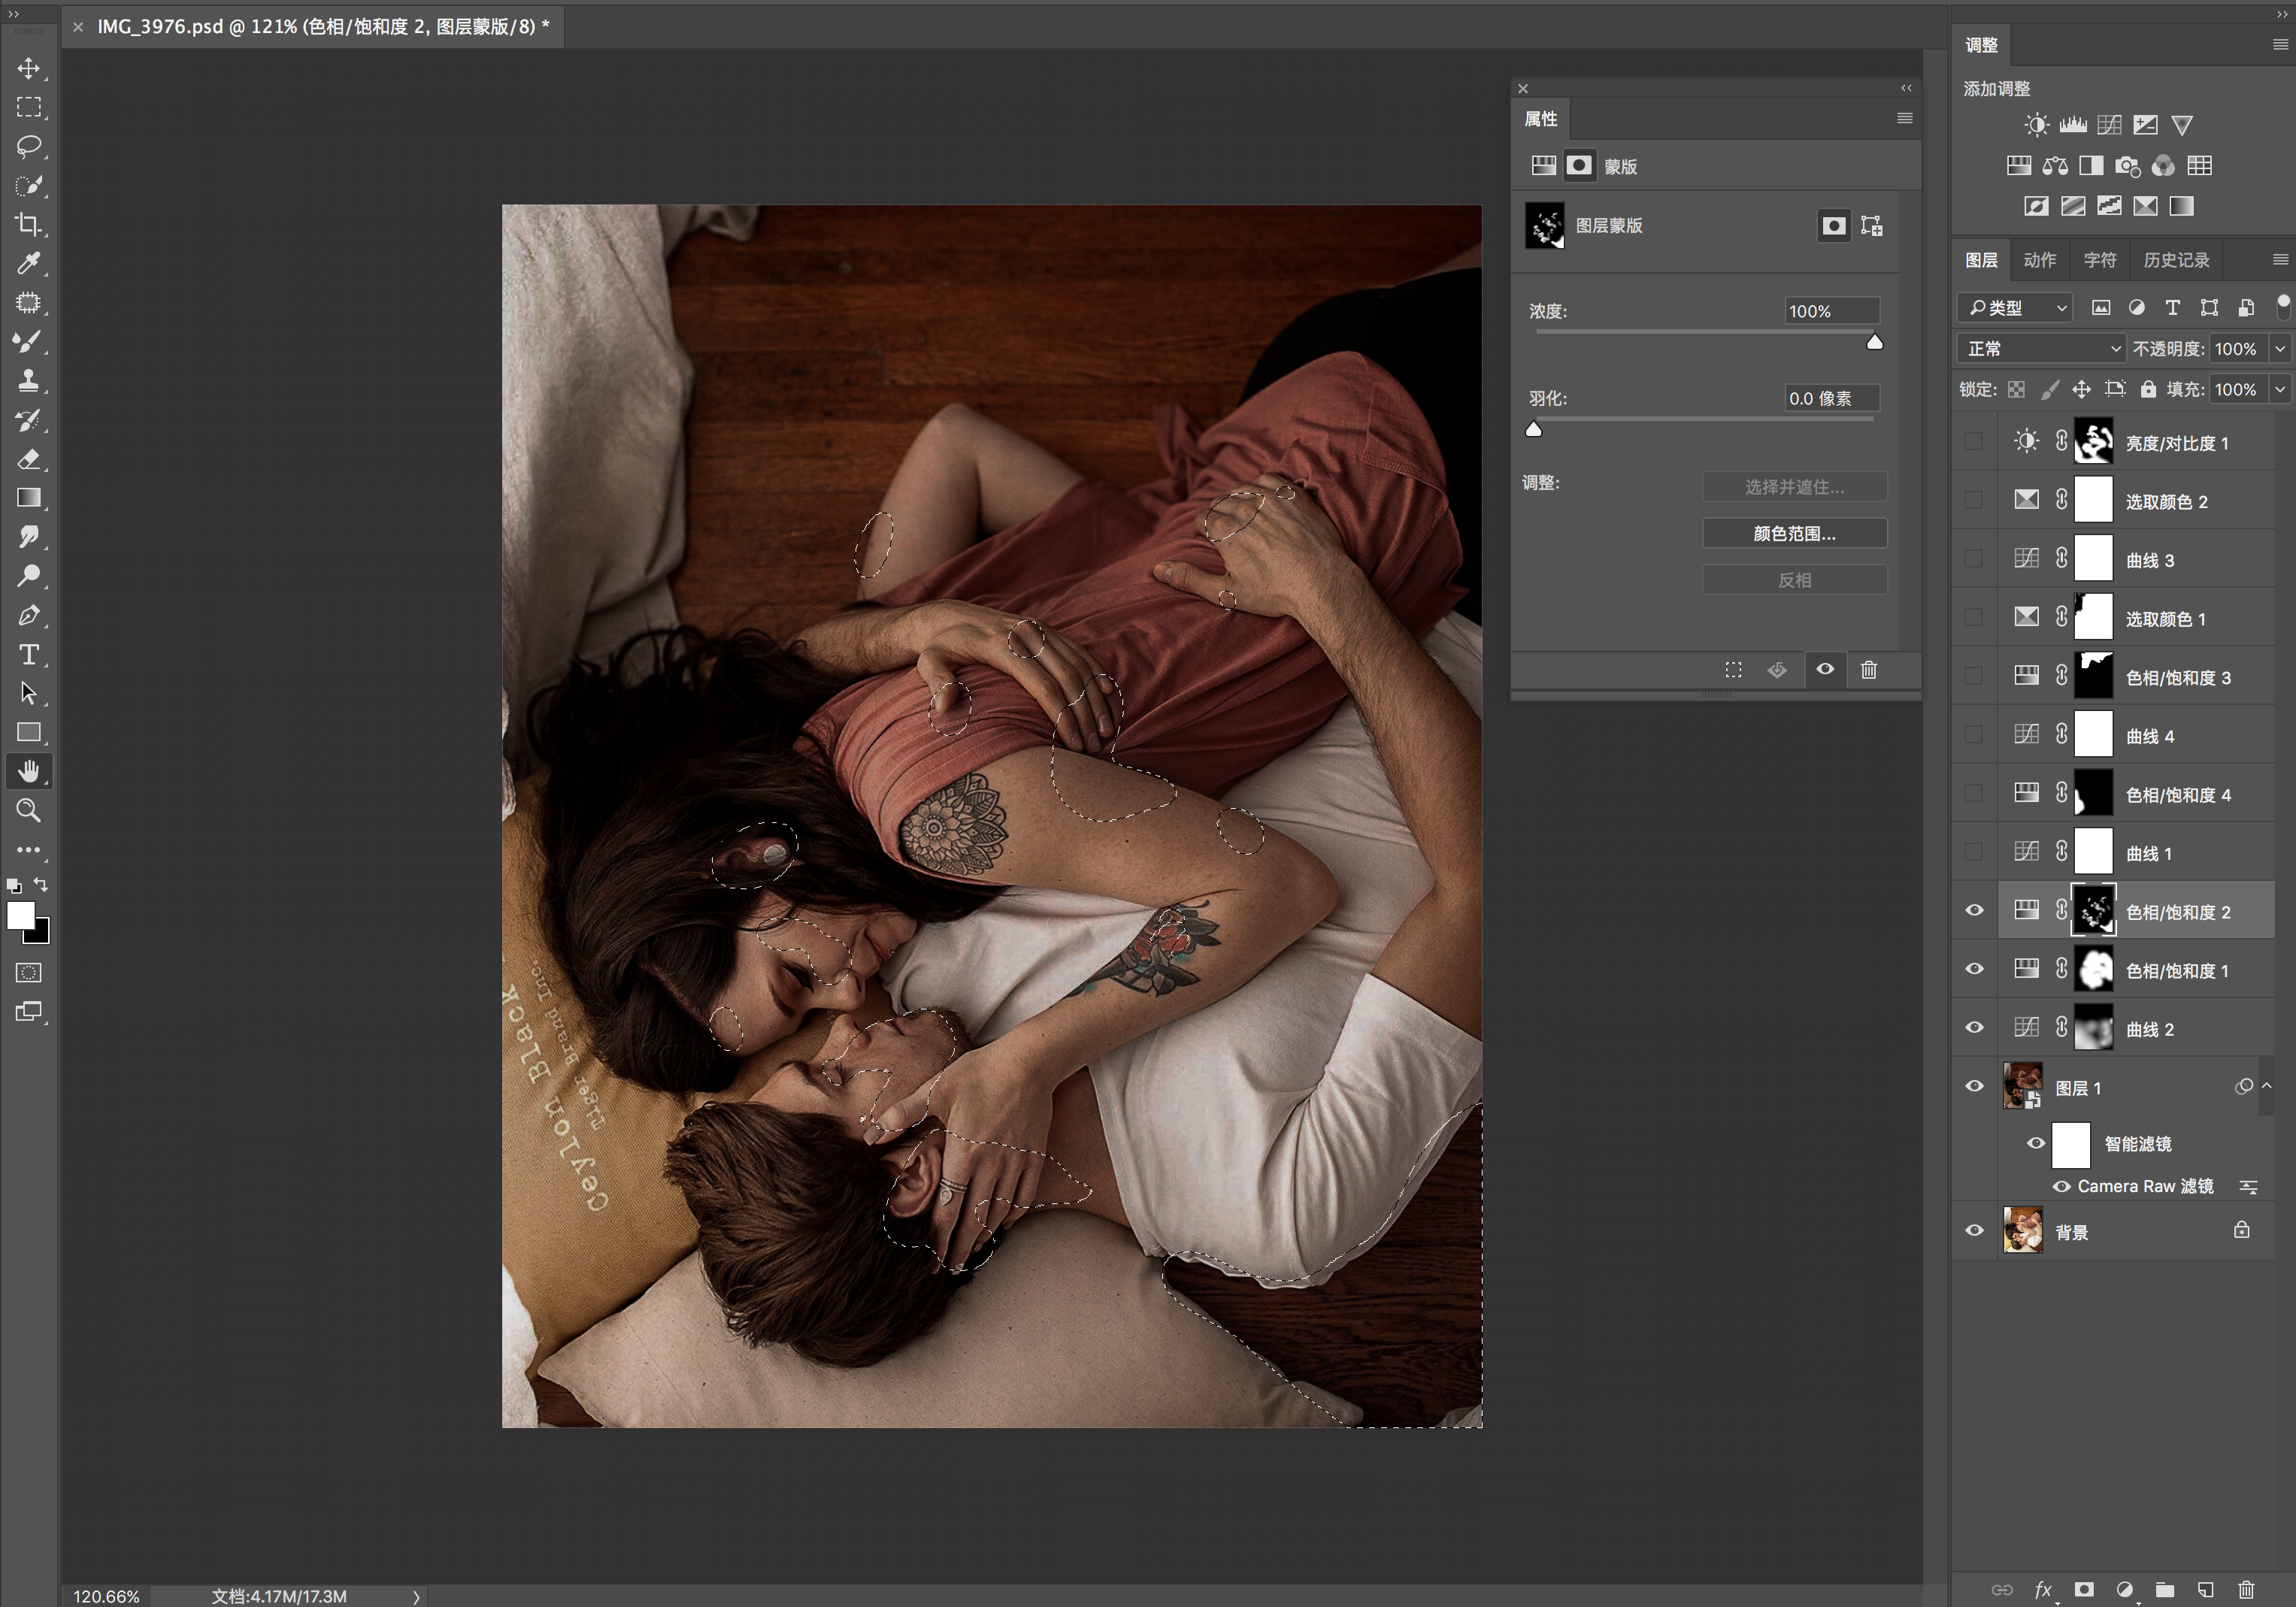The image size is (2296, 1607).
Task: Select the Lasso tool
Action: point(28,146)
